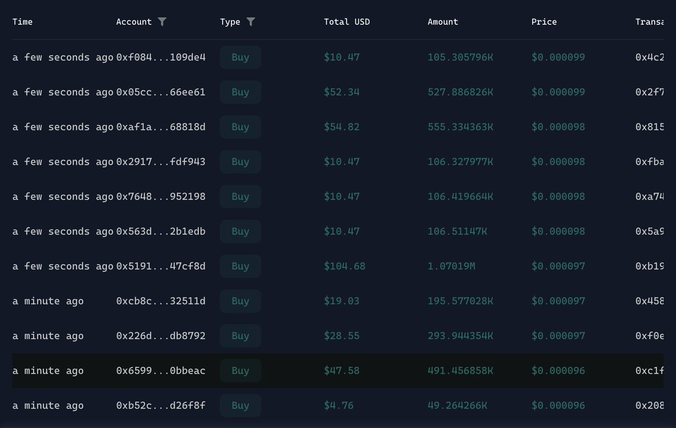Viewport: 676px width, 428px height.
Task: Click the Time column header
Action: click(23, 22)
